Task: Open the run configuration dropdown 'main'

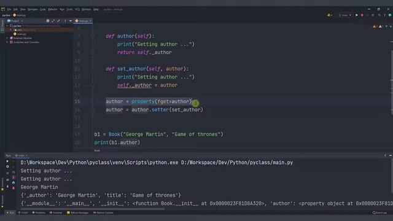Action: (345, 15)
